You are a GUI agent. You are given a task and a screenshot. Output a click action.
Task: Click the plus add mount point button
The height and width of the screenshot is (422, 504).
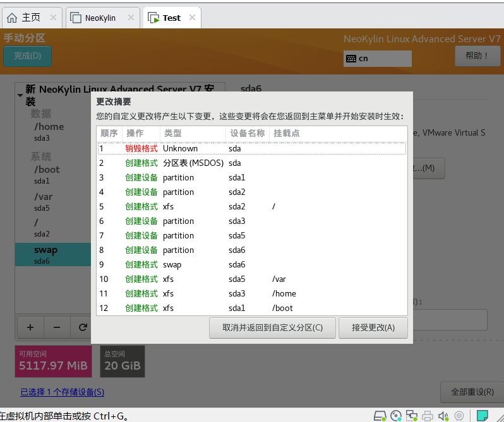[x=30, y=327]
